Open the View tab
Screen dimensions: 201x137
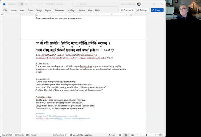[90, 10]
